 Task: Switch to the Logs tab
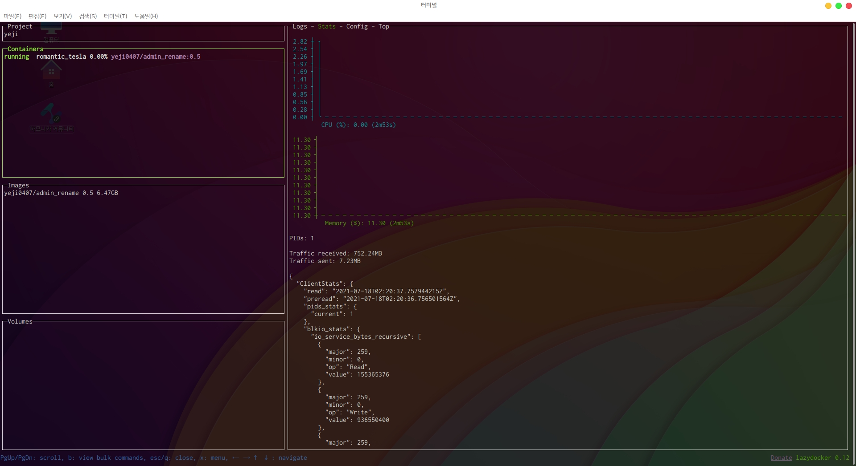(x=300, y=27)
